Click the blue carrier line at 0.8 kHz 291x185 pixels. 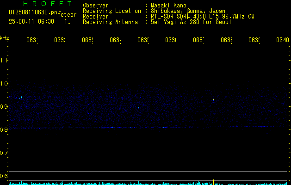click(148, 127)
